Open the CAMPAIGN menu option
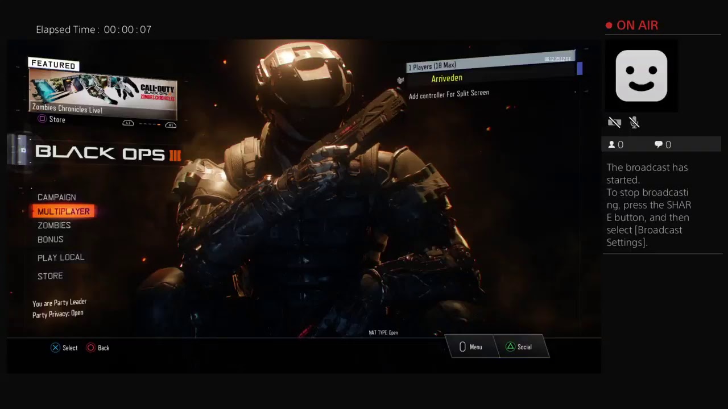The width and height of the screenshot is (728, 409). [x=56, y=197]
